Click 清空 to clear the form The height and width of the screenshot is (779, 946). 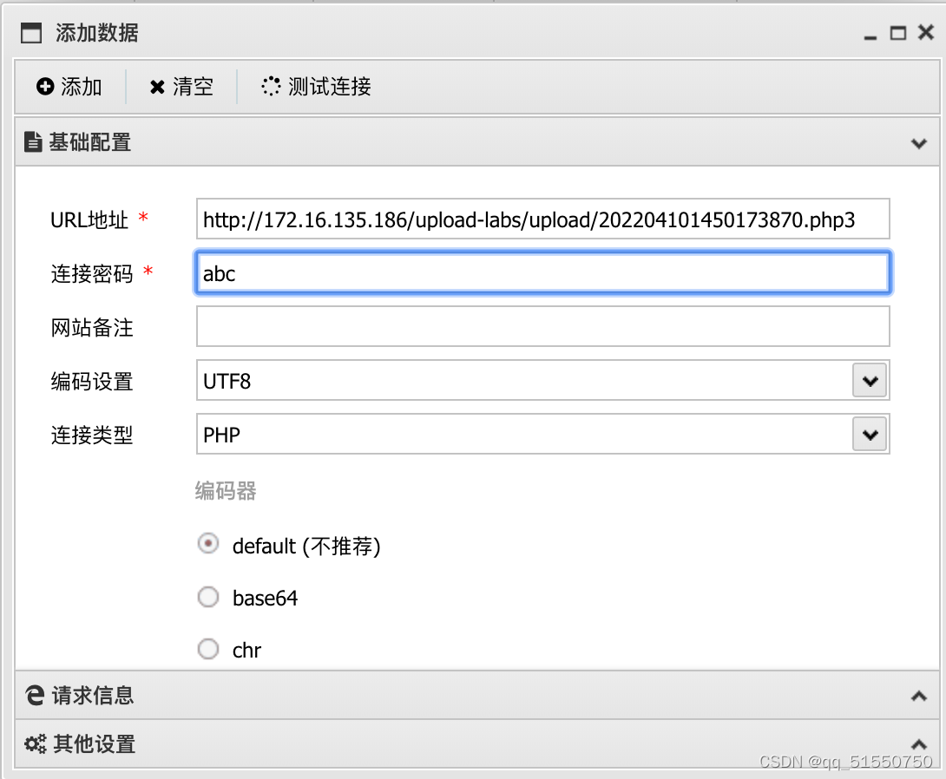(181, 86)
